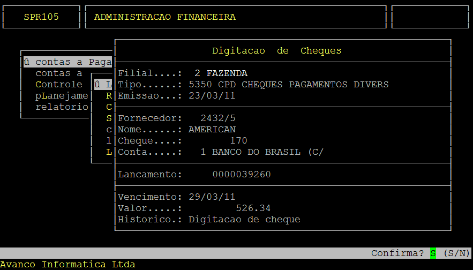Click the Emissao date 23/03/11
Screen dimensions: 473x270
(212, 96)
